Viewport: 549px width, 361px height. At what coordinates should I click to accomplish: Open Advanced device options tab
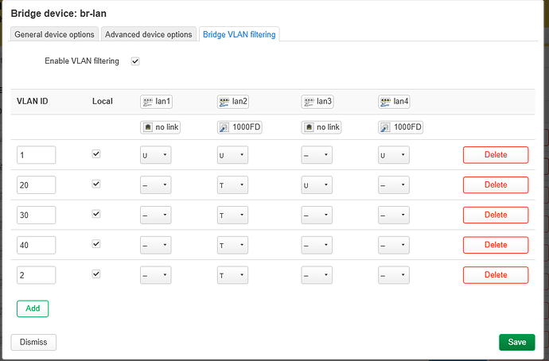click(x=149, y=34)
